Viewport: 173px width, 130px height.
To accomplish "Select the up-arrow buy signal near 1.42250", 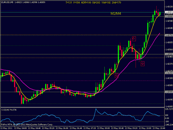I will 117,76.
